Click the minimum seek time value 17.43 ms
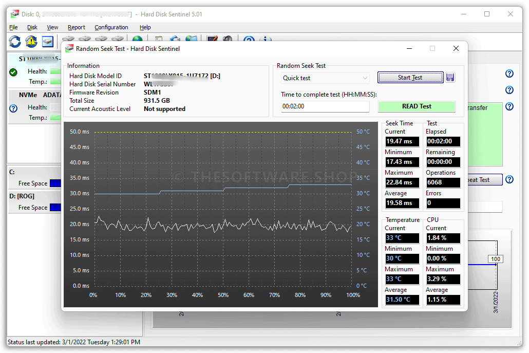This screenshot has height=353, width=529. [402, 162]
